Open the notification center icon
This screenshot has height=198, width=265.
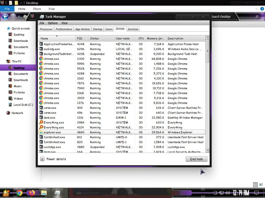(x=256, y=193)
